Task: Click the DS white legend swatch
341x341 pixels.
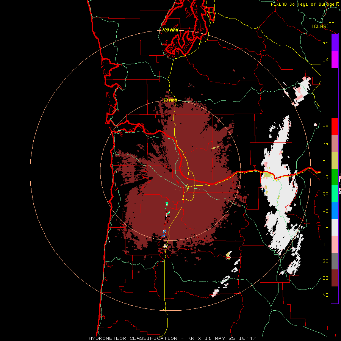Action: 335,227
